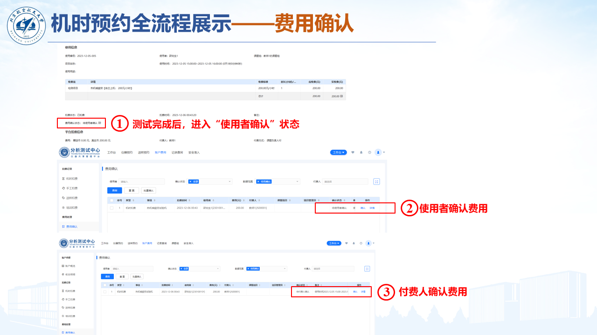The width and height of the screenshot is (597, 335).
Task: Click the 使用者 input field in step 2 panel
Action: (142, 181)
